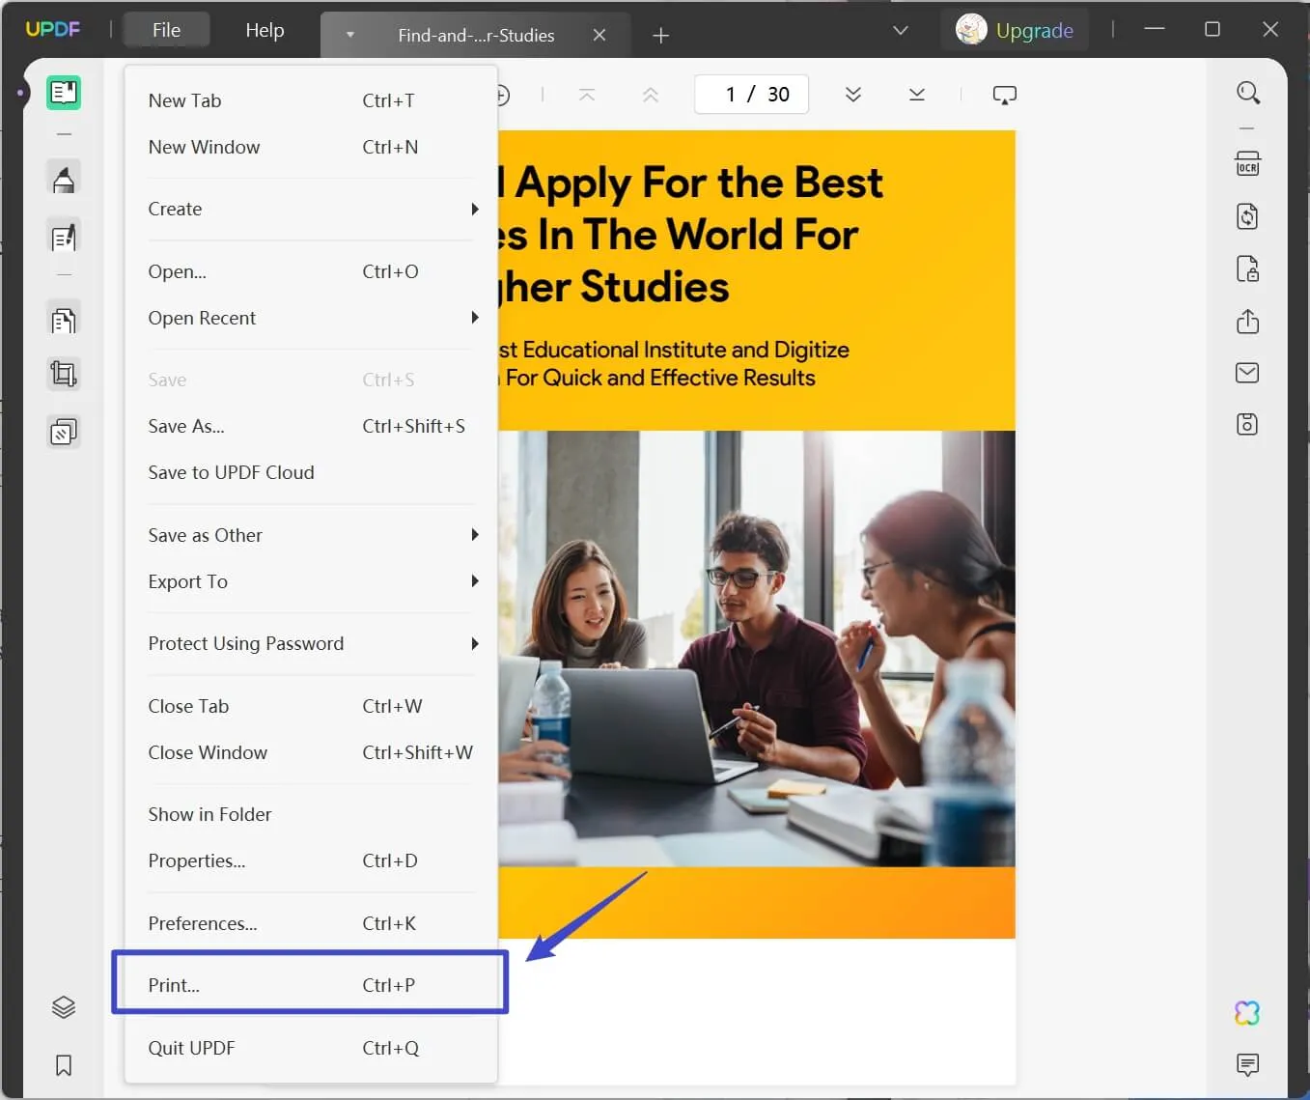The image size is (1310, 1100).
Task: Select the highlighter Comment tool
Action: coord(64,180)
